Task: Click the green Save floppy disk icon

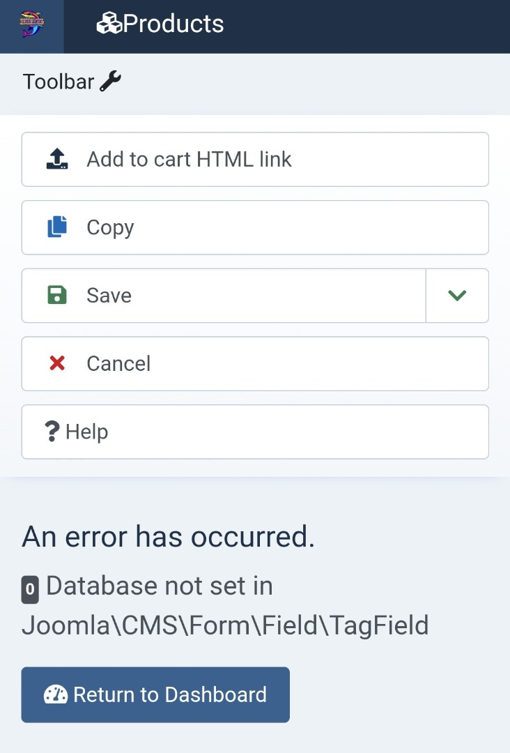Action: [57, 296]
